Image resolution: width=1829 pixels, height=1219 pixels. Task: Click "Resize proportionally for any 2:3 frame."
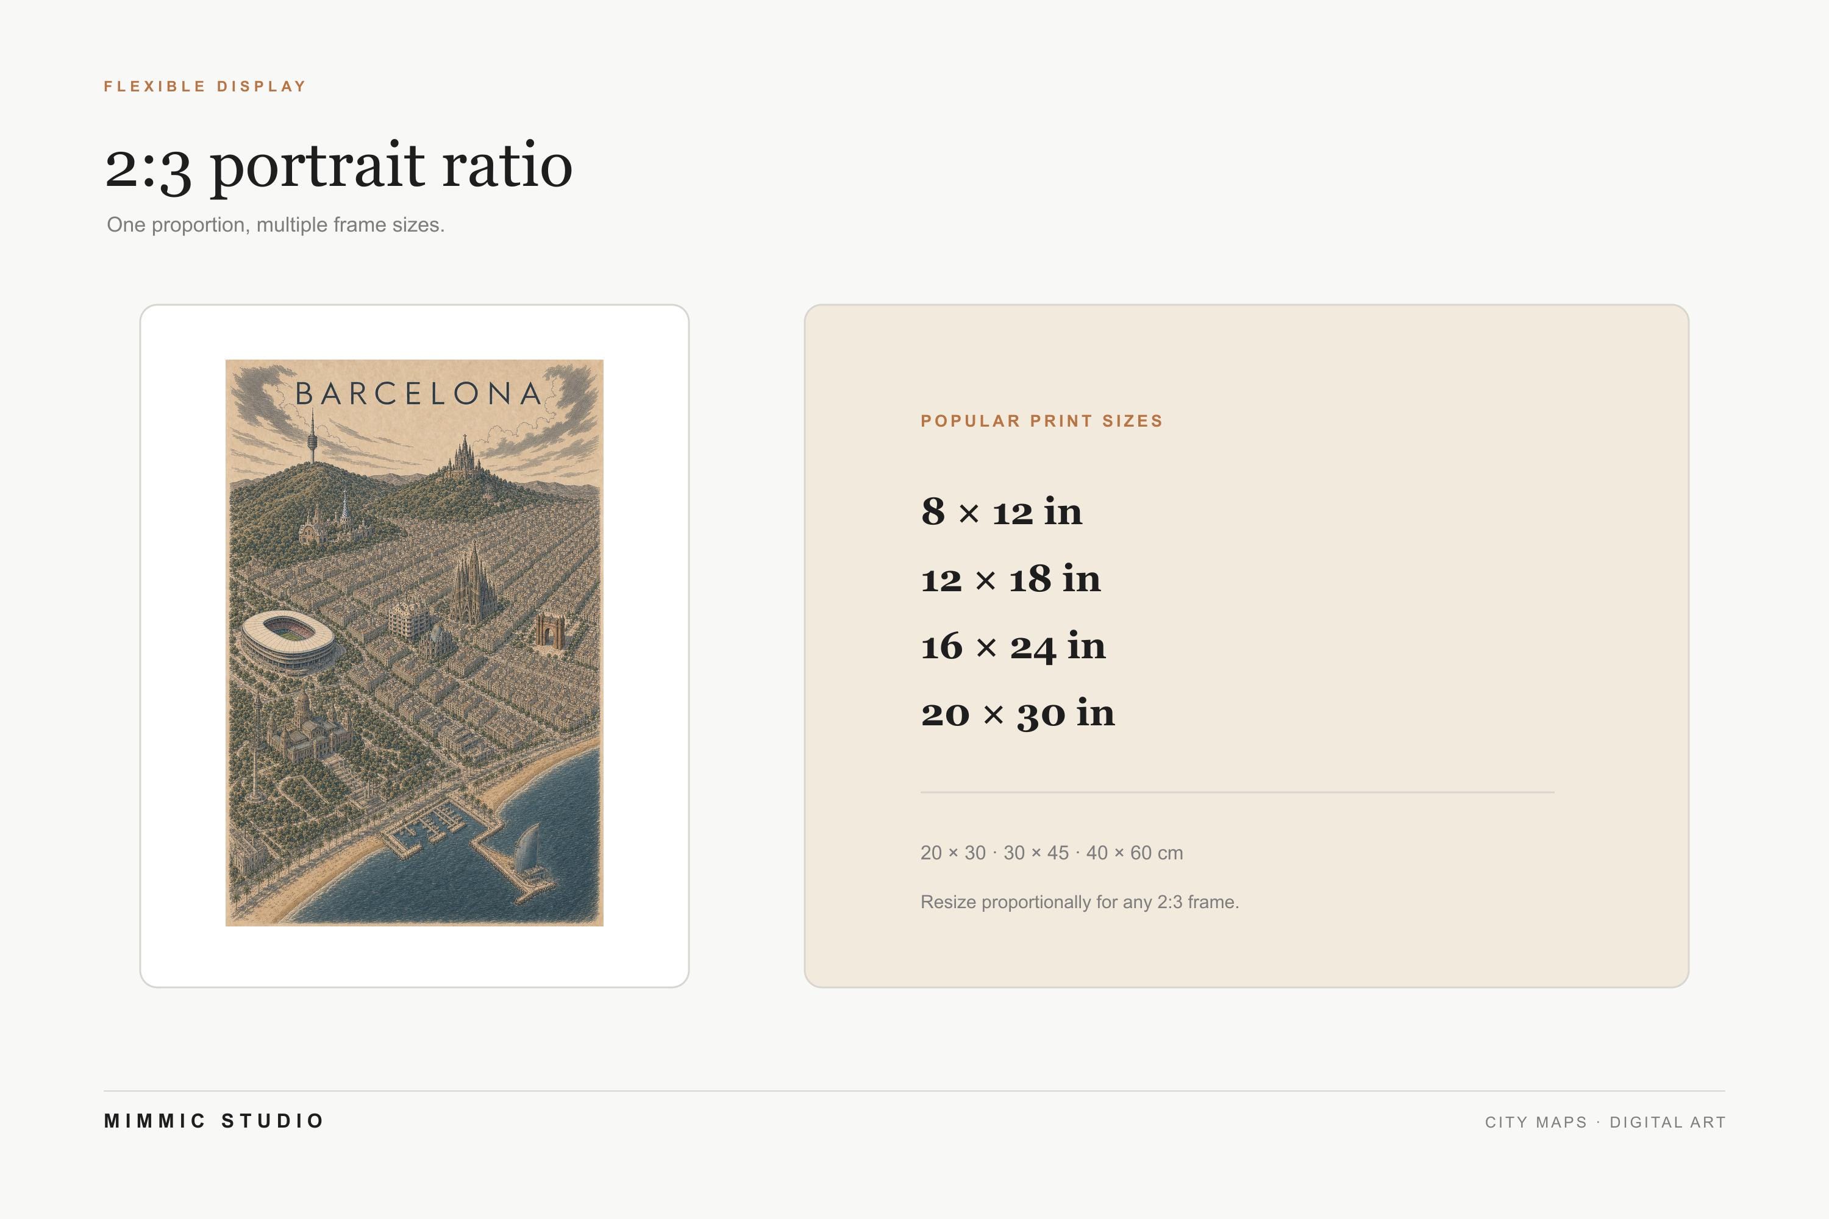point(1080,902)
